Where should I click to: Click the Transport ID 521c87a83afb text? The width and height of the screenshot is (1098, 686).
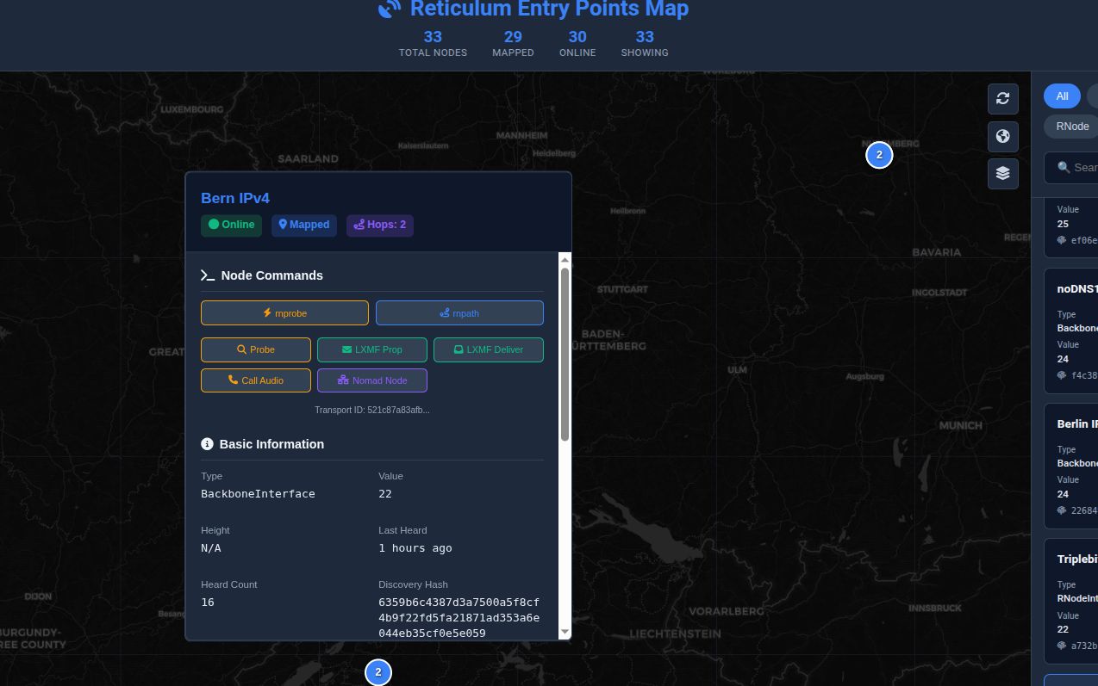pos(372,410)
